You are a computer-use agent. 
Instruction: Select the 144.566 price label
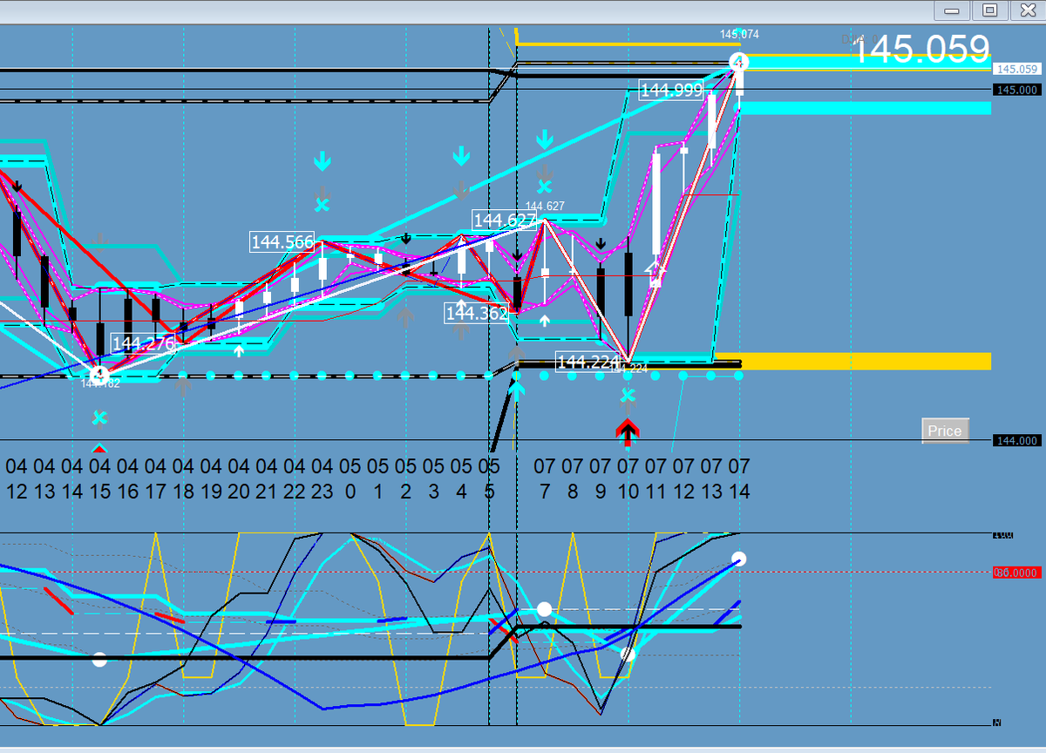[282, 242]
